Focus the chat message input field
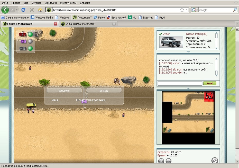The height and width of the screenshot is (168, 239). [180, 83]
